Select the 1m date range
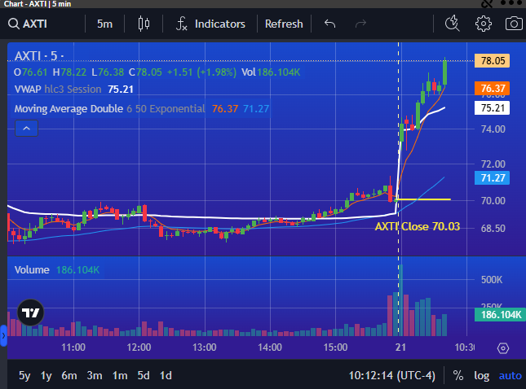This screenshot has height=389, width=526. [x=120, y=376]
